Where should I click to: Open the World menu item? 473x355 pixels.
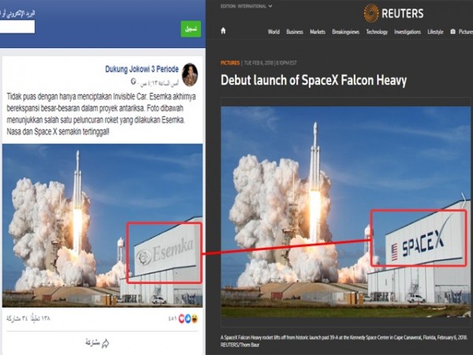[x=274, y=32]
